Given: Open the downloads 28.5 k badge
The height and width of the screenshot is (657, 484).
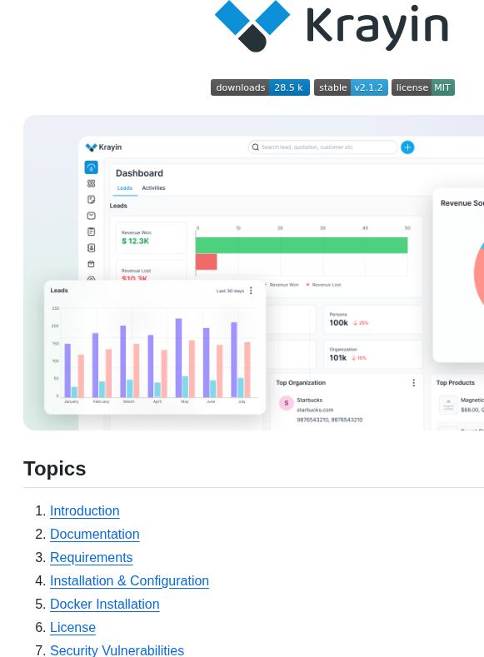Looking at the screenshot, I should coord(260,87).
